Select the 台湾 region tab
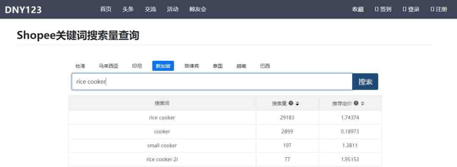This screenshot has height=167, width=457. pos(80,66)
